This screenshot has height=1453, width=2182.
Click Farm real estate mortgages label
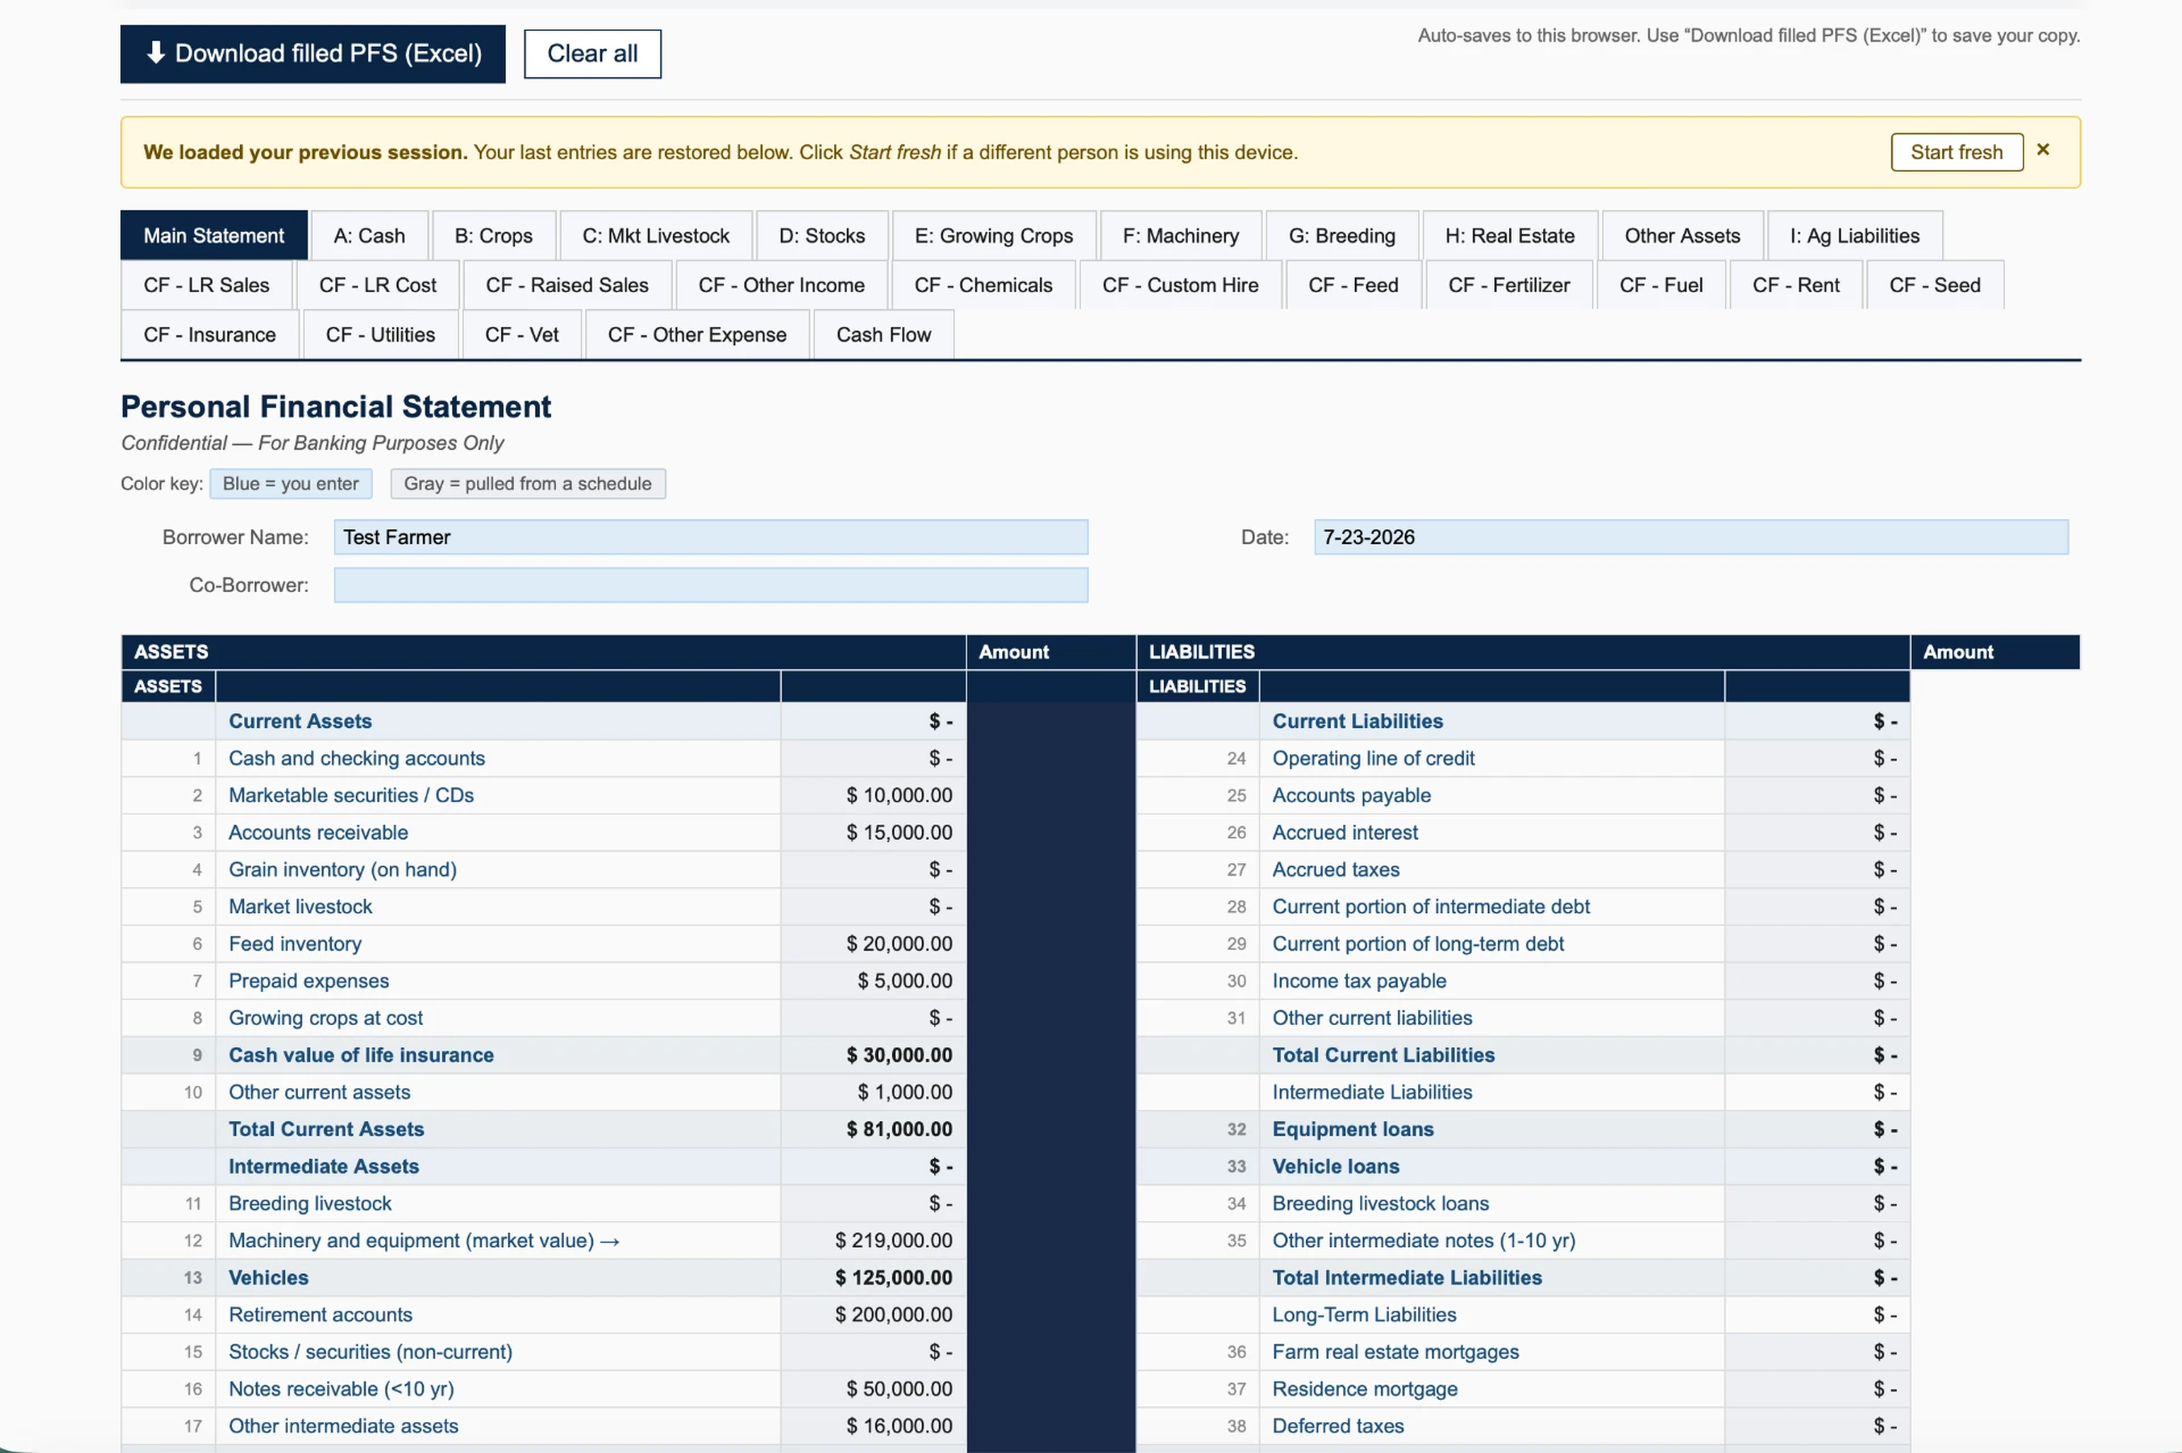pyautogui.click(x=1395, y=1352)
